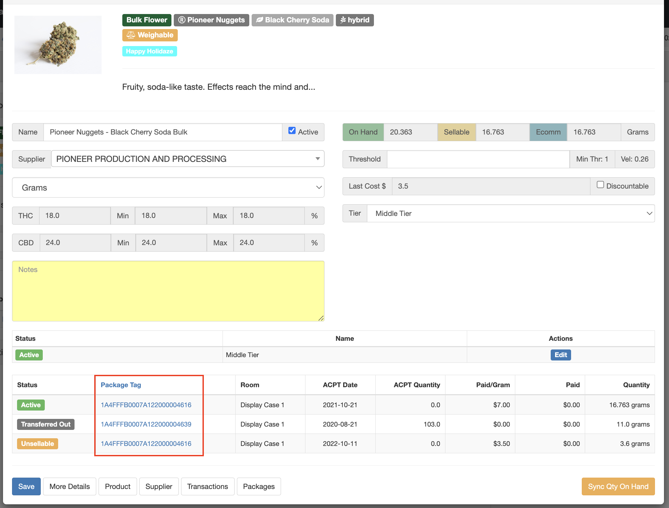Click the hybrid type badge
The image size is (669, 508).
click(355, 20)
